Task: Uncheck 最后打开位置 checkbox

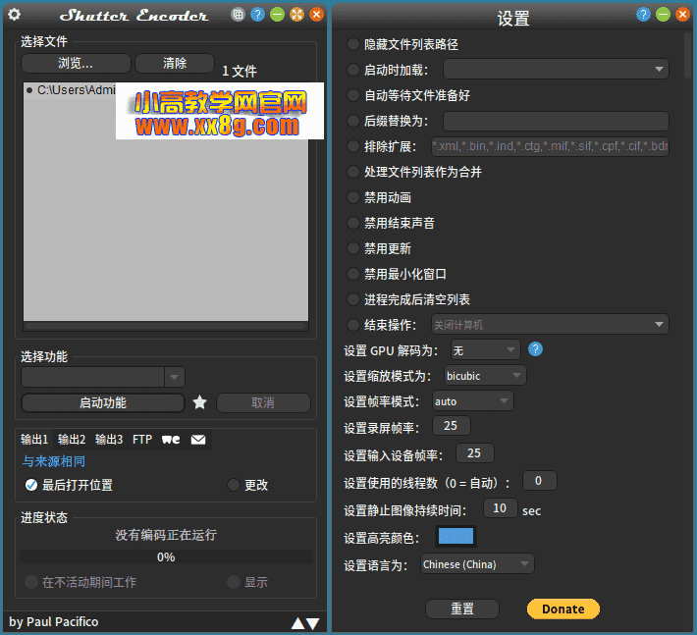Action: (x=31, y=485)
